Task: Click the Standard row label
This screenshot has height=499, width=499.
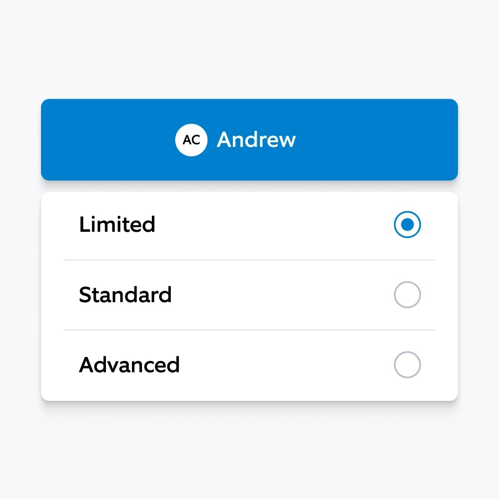Action: pos(125,294)
